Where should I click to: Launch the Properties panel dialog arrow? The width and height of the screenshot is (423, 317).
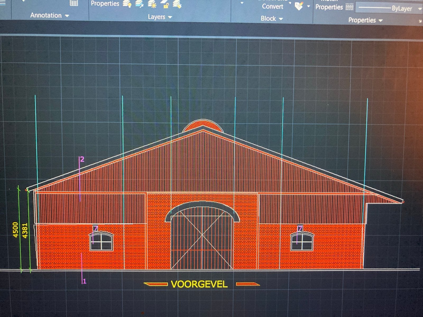tap(420, 21)
